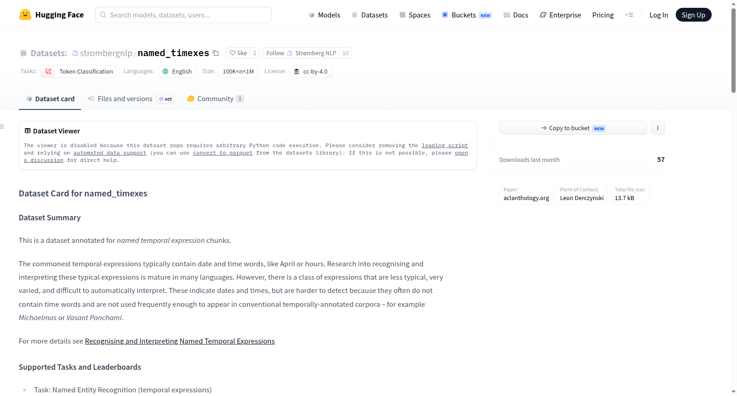Click the Datasets: breadcrumb link
This screenshot has width=737, height=396.
49,53
